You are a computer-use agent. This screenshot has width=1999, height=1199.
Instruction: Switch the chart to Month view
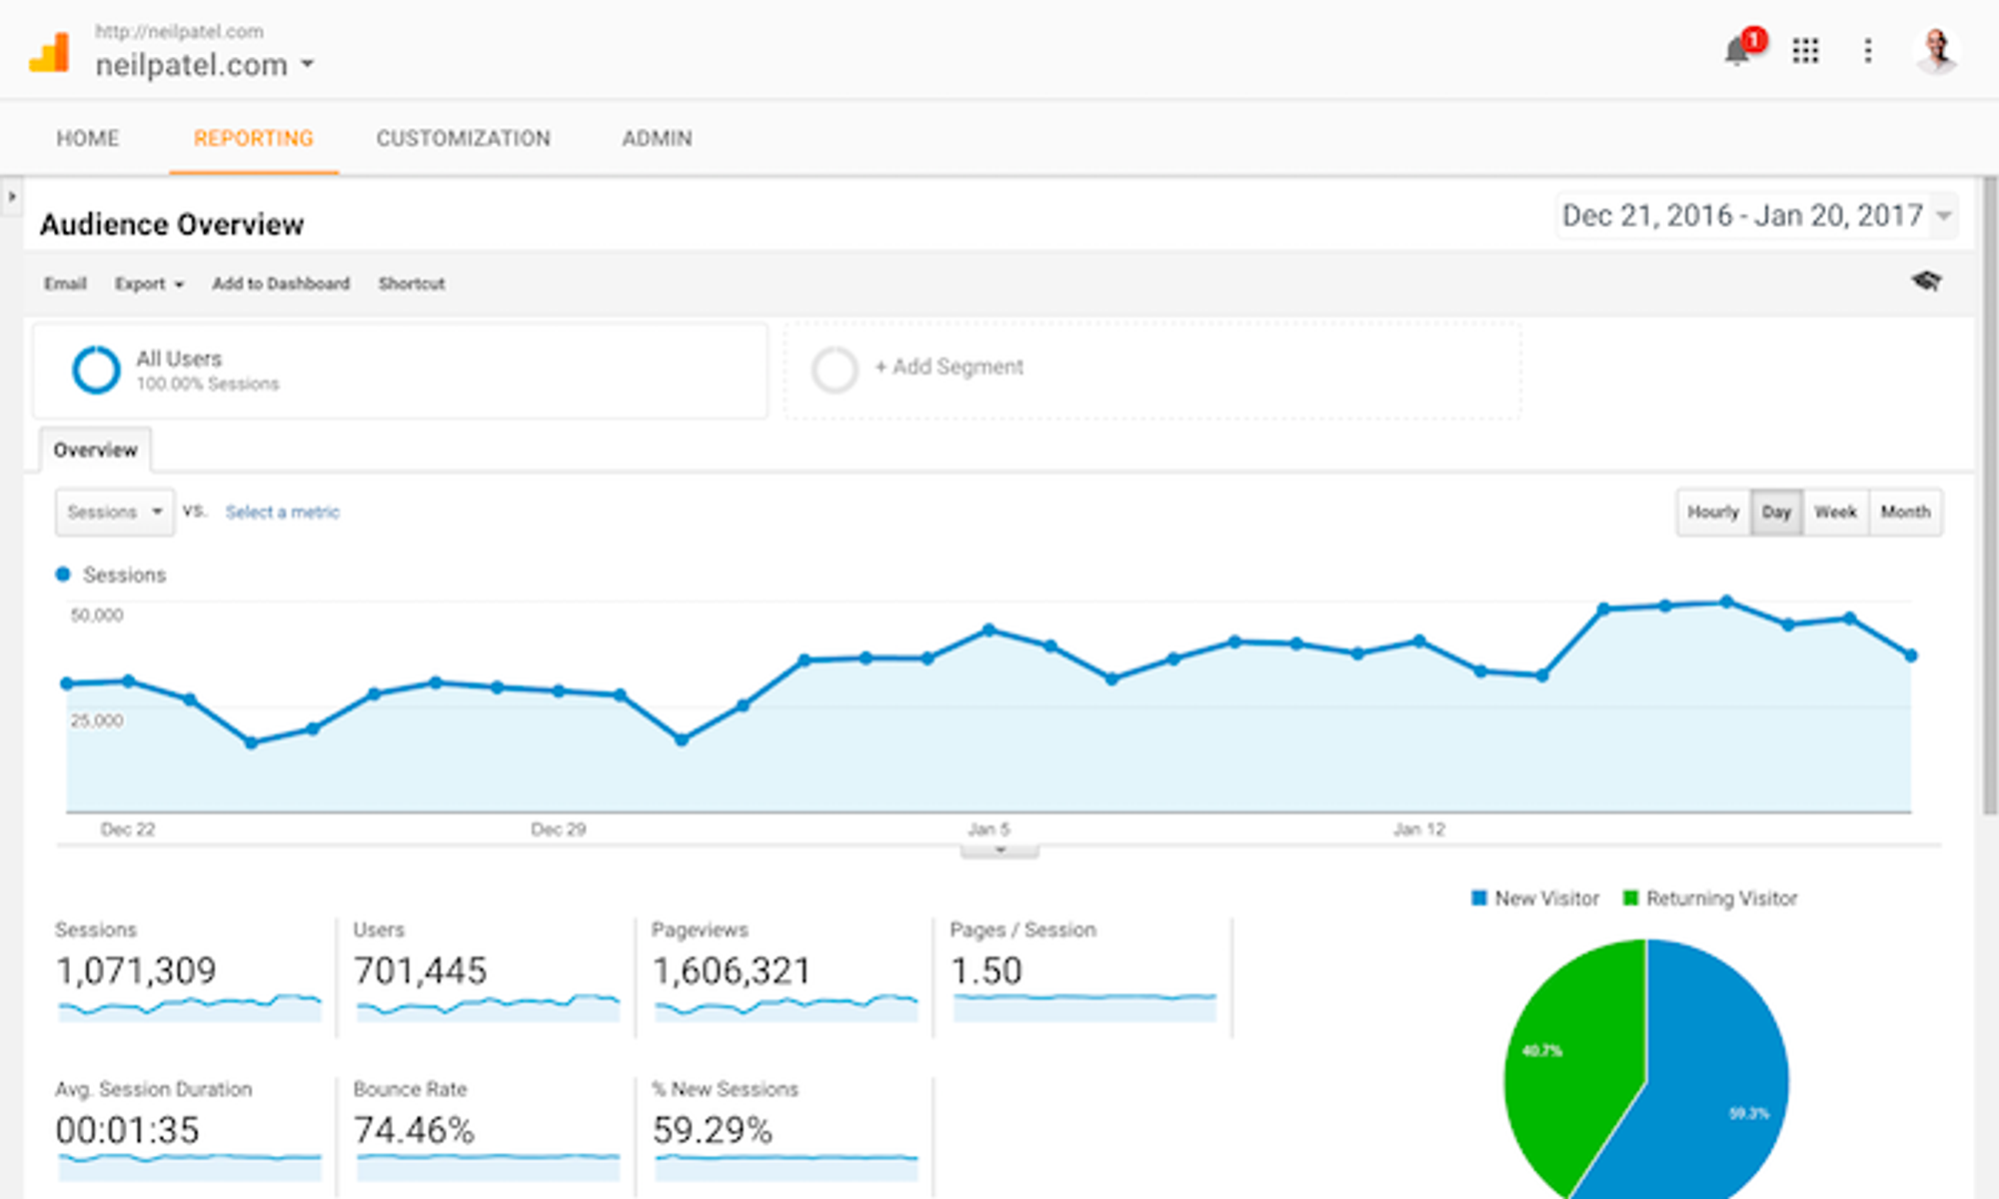point(1906,512)
